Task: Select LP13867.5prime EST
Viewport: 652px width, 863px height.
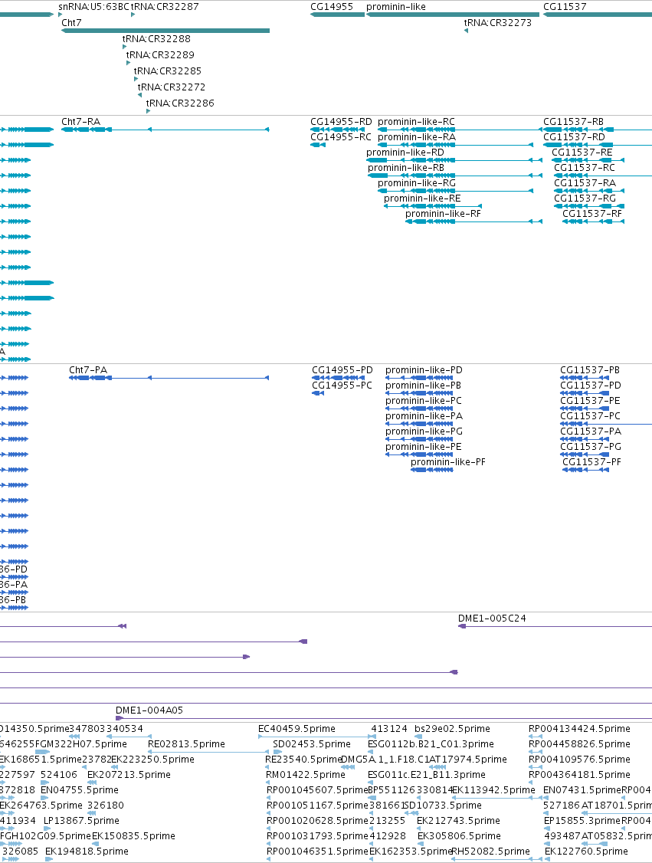Action: pyautogui.click(x=81, y=821)
